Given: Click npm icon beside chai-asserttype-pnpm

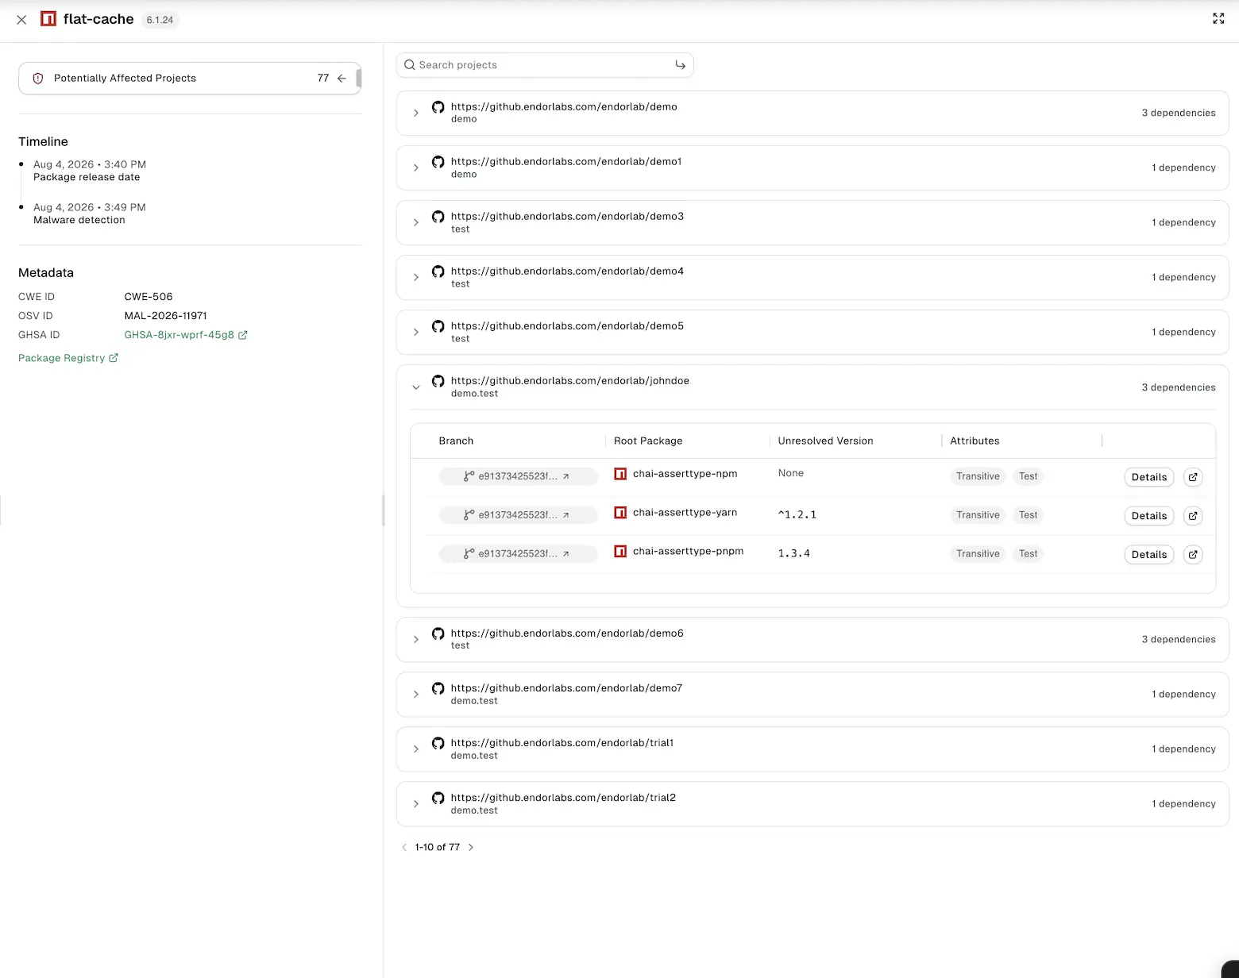Looking at the screenshot, I should (x=620, y=551).
